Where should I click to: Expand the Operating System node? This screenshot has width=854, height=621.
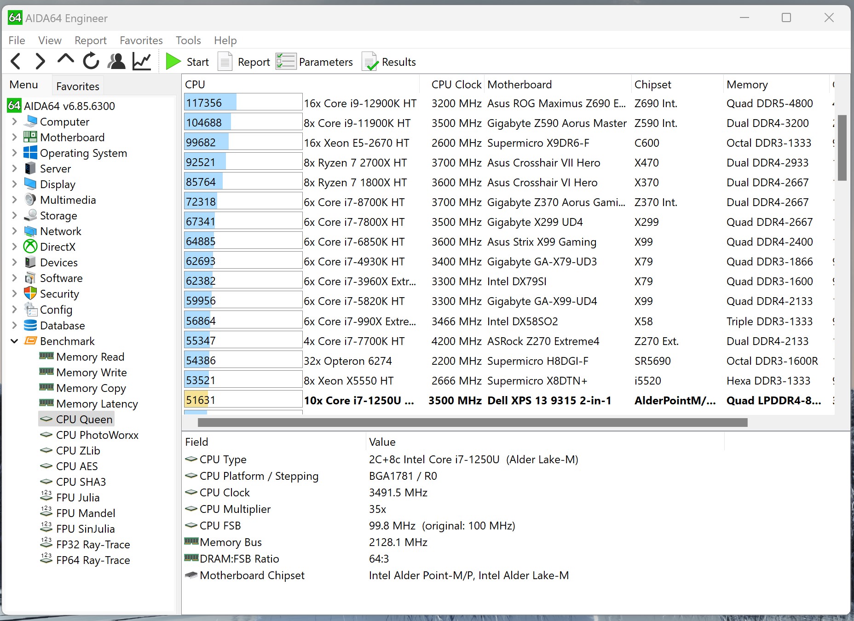[14, 153]
